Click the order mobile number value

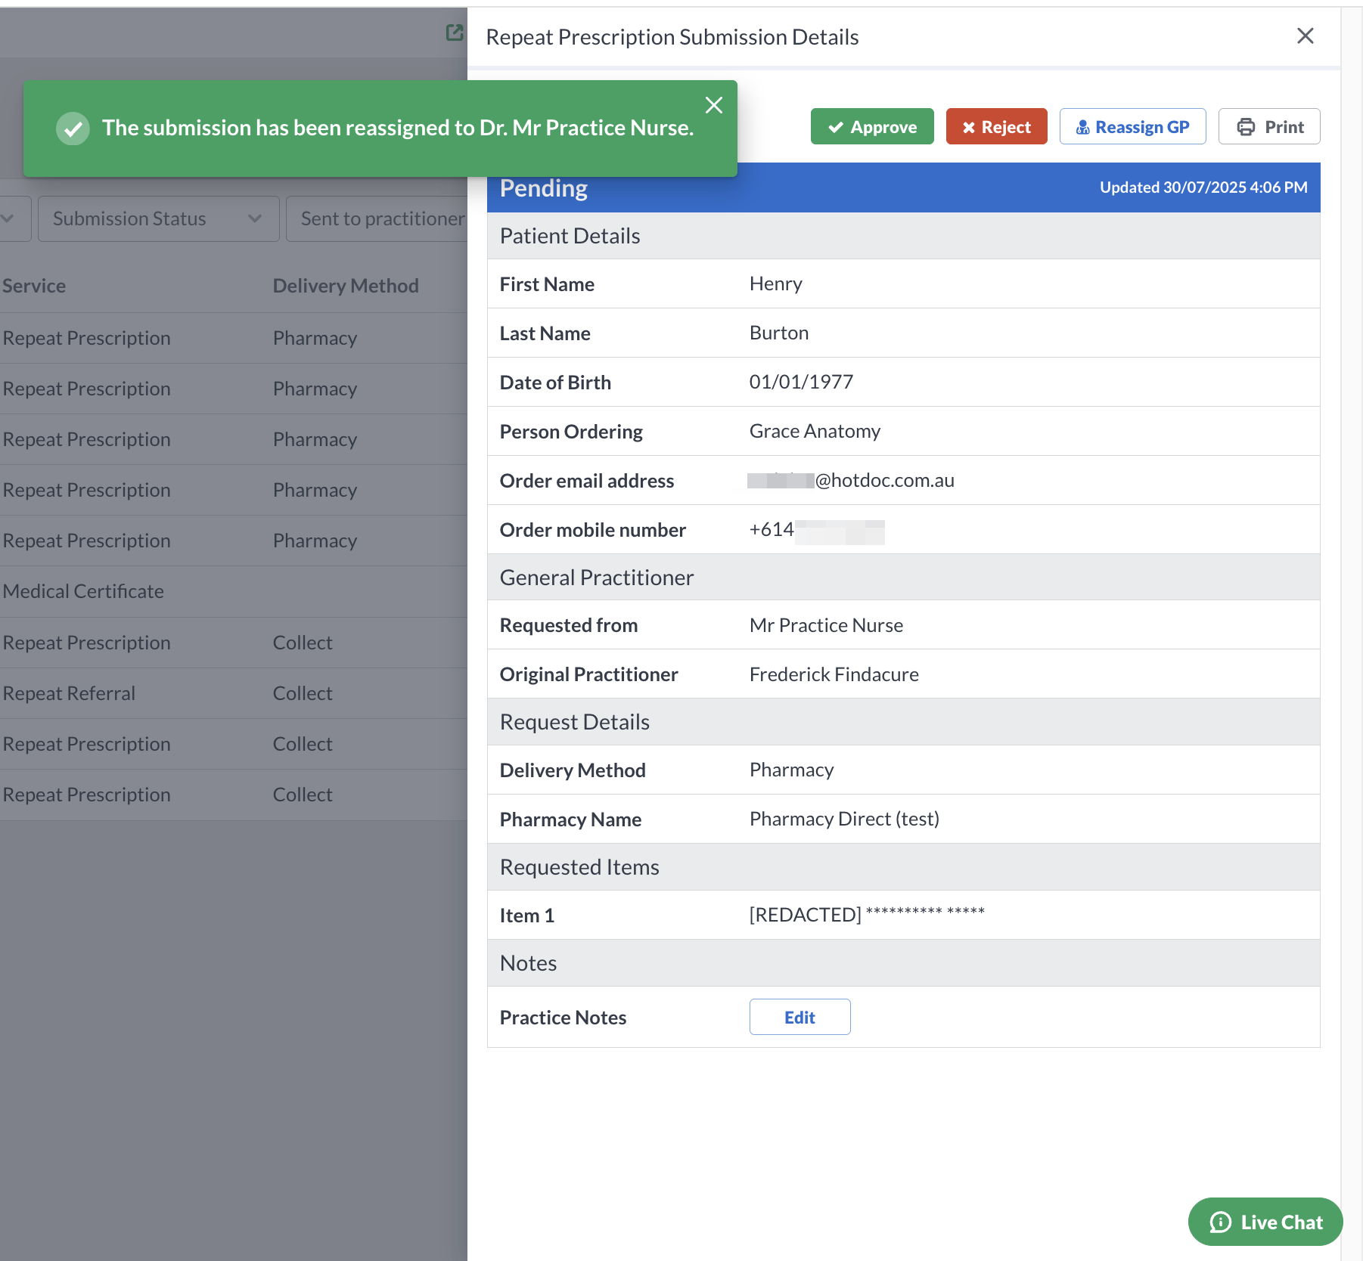pyautogui.click(x=817, y=530)
